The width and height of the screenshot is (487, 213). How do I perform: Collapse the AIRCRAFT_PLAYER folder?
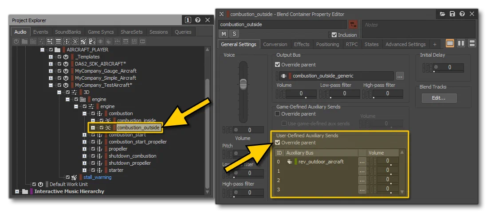coord(43,50)
